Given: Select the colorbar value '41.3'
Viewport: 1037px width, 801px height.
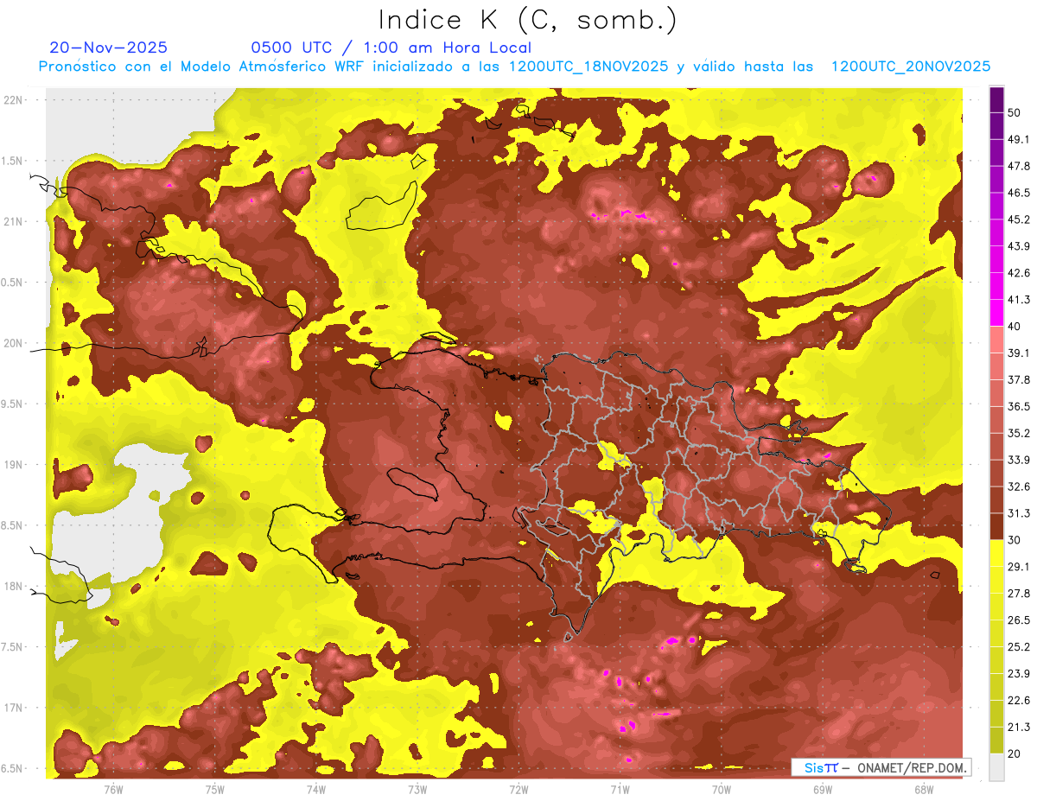Looking at the screenshot, I should pos(1018,300).
